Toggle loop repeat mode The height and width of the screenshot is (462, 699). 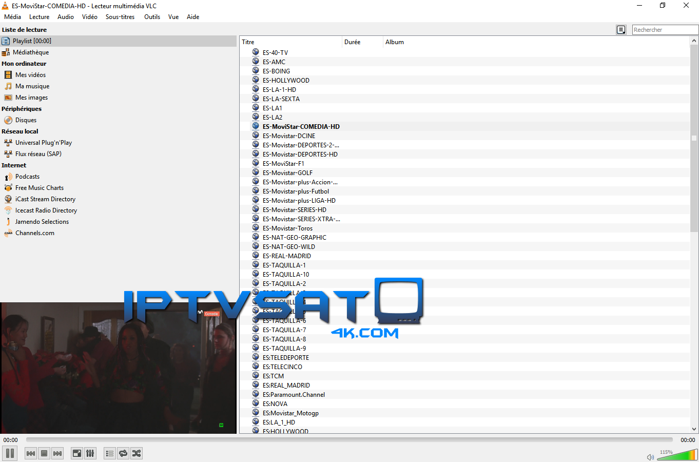tap(123, 453)
